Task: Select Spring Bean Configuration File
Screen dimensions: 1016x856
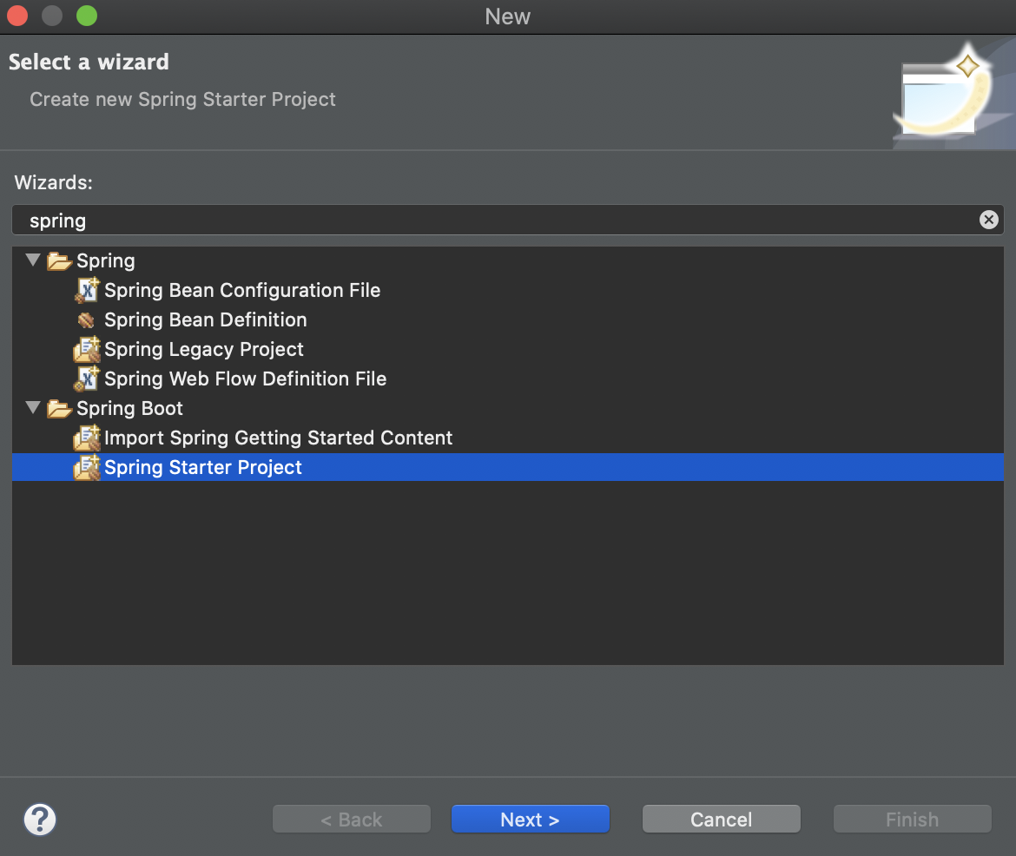Action: 242,290
